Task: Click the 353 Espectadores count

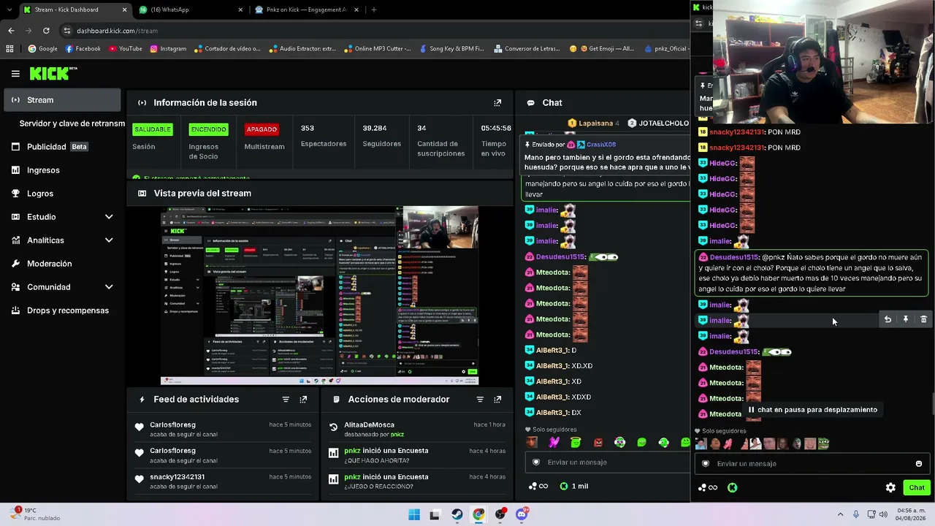Action: tap(308, 129)
